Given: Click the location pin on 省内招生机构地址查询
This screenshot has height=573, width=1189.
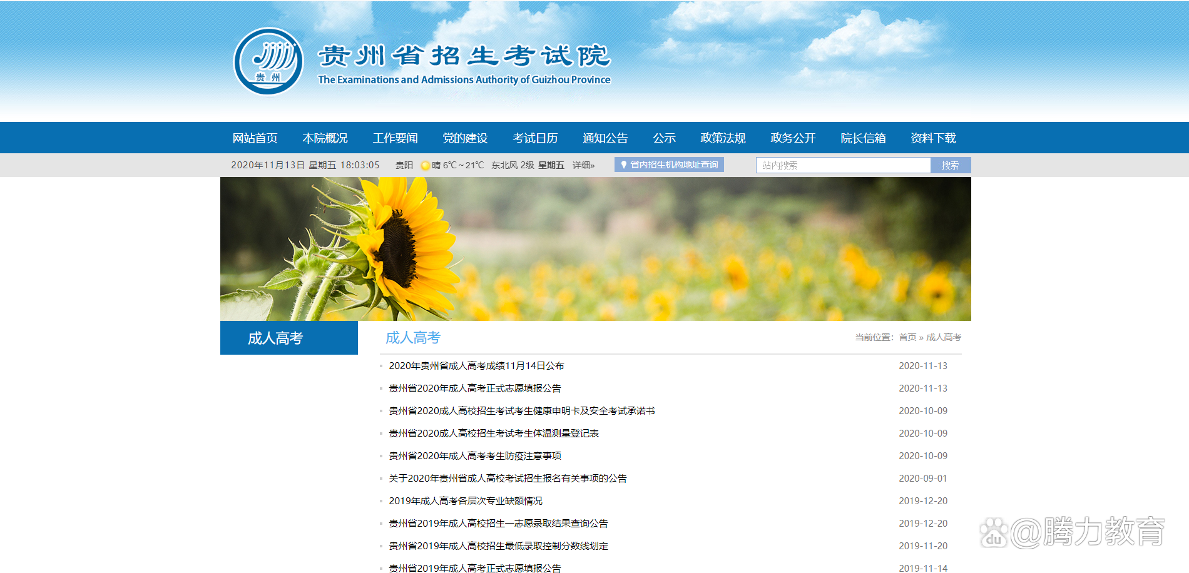Looking at the screenshot, I should pyautogui.click(x=623, y=165).
